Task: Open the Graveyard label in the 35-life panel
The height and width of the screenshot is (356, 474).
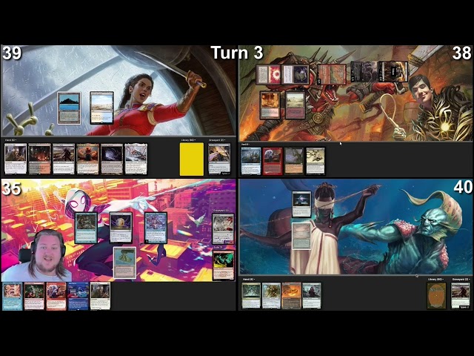Action: pyautogui.click(x=221, y=211)
